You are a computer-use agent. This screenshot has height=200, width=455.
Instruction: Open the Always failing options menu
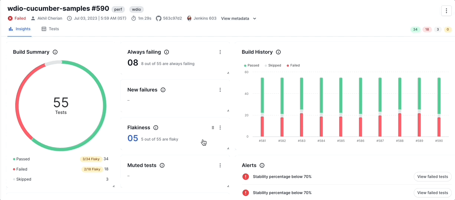point(220,52)
